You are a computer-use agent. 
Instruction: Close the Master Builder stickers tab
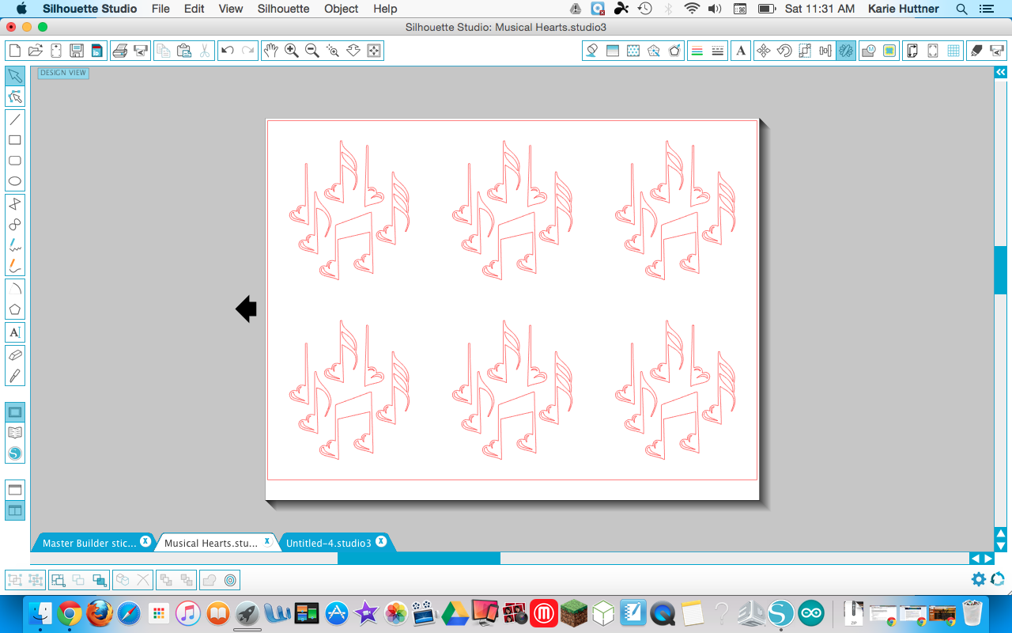tap(145, 542)
